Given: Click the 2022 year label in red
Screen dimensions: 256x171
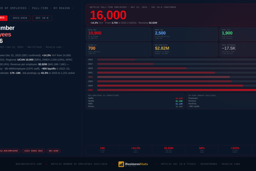Looking at the screenshot, I should point(91,77).
